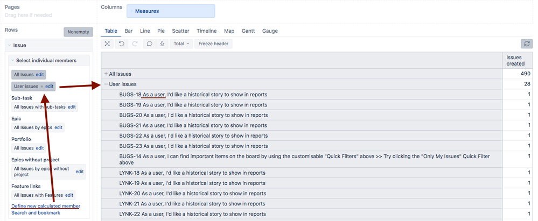Click the Issues created column header
Viewport: 538px width, 221px height.
point(518,60)
